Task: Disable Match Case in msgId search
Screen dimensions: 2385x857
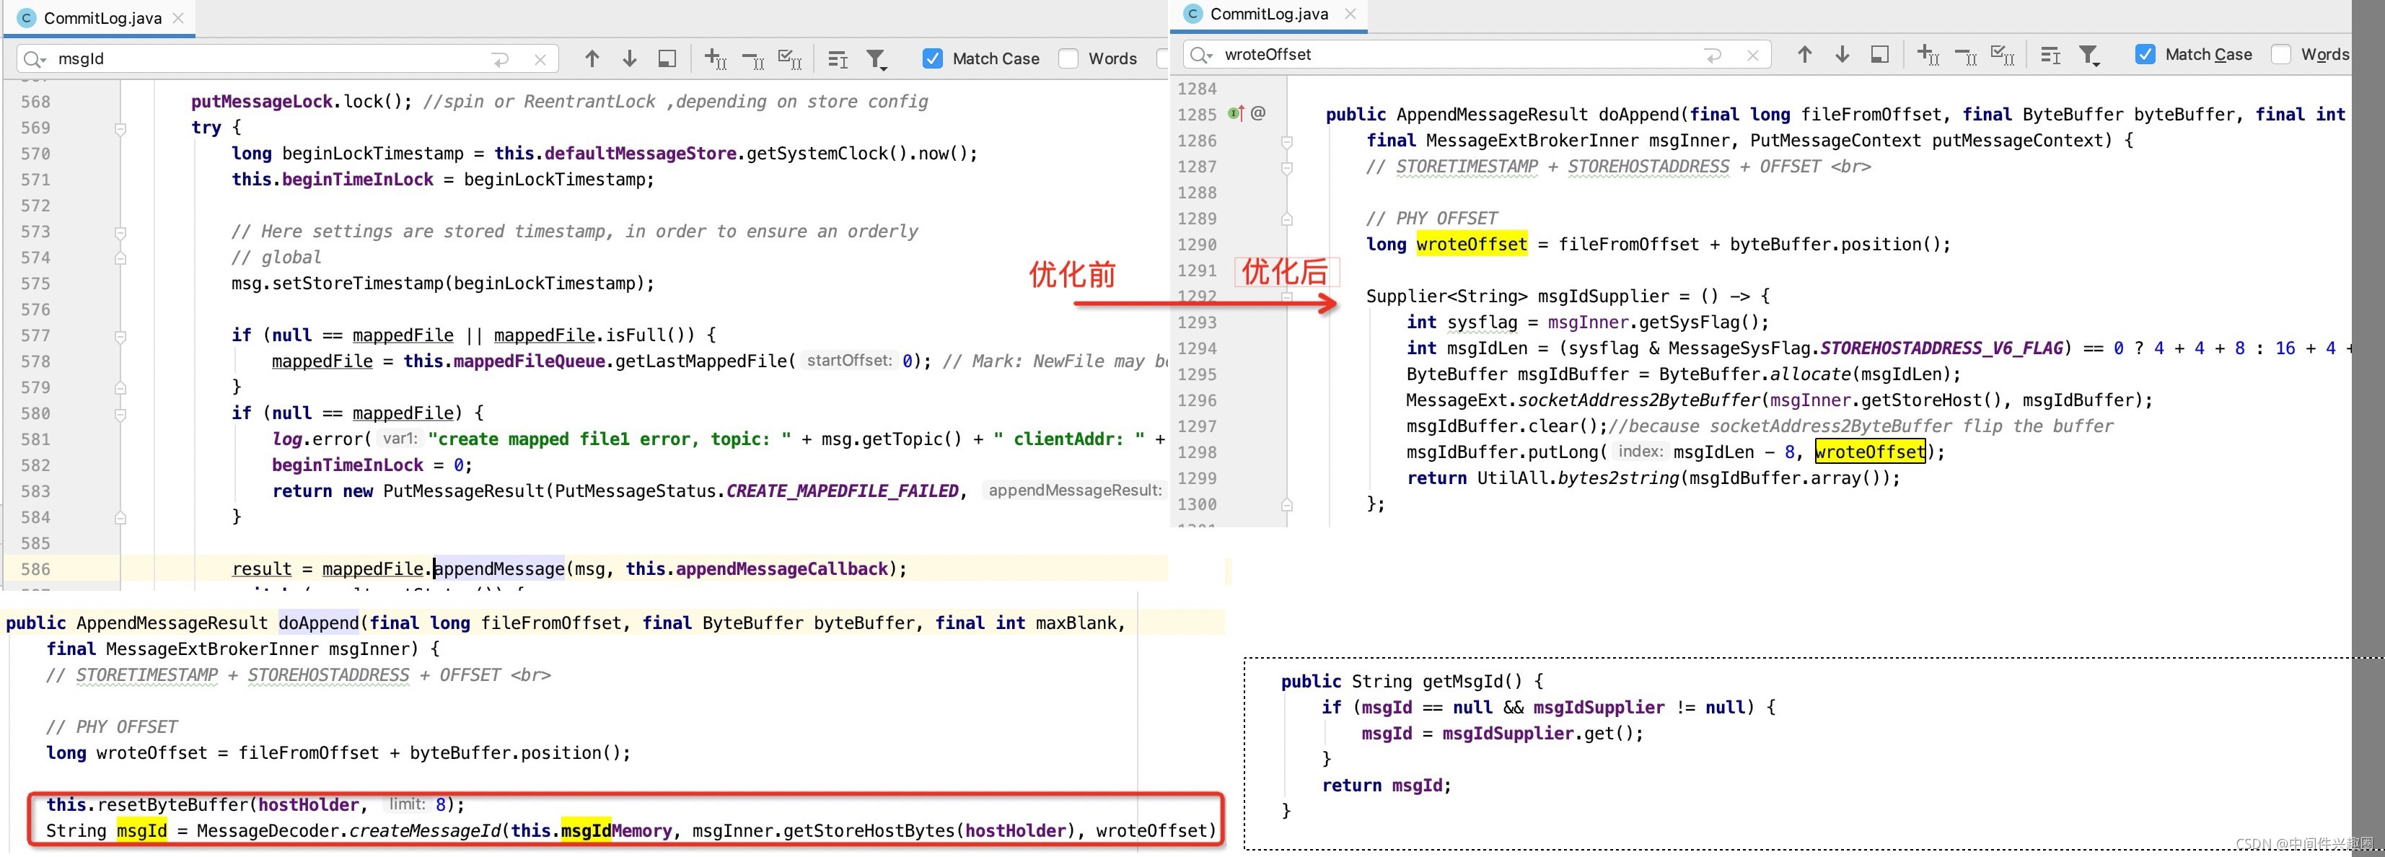Action: point(934,58)
